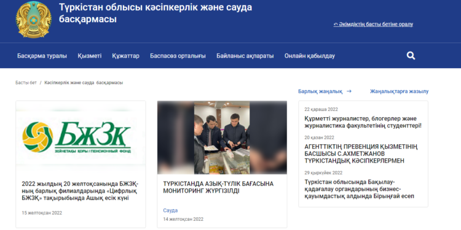Click Кәсіпкерлік және сауда басқармасы breadcrumb

pyautogui.click(x=84, y=83)
